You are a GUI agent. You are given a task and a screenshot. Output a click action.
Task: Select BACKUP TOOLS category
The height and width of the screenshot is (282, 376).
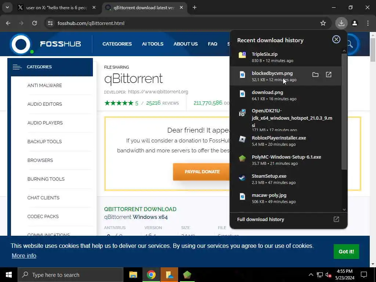coord(44,141)
